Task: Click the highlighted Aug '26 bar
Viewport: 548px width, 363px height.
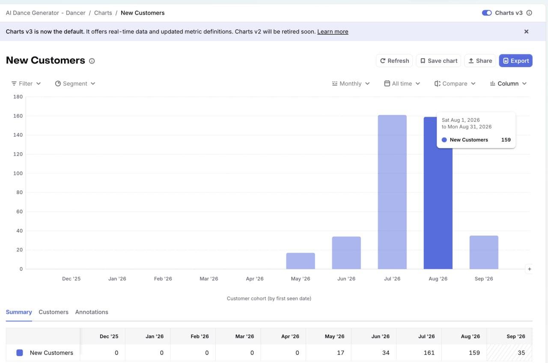Action: [438, 193]
